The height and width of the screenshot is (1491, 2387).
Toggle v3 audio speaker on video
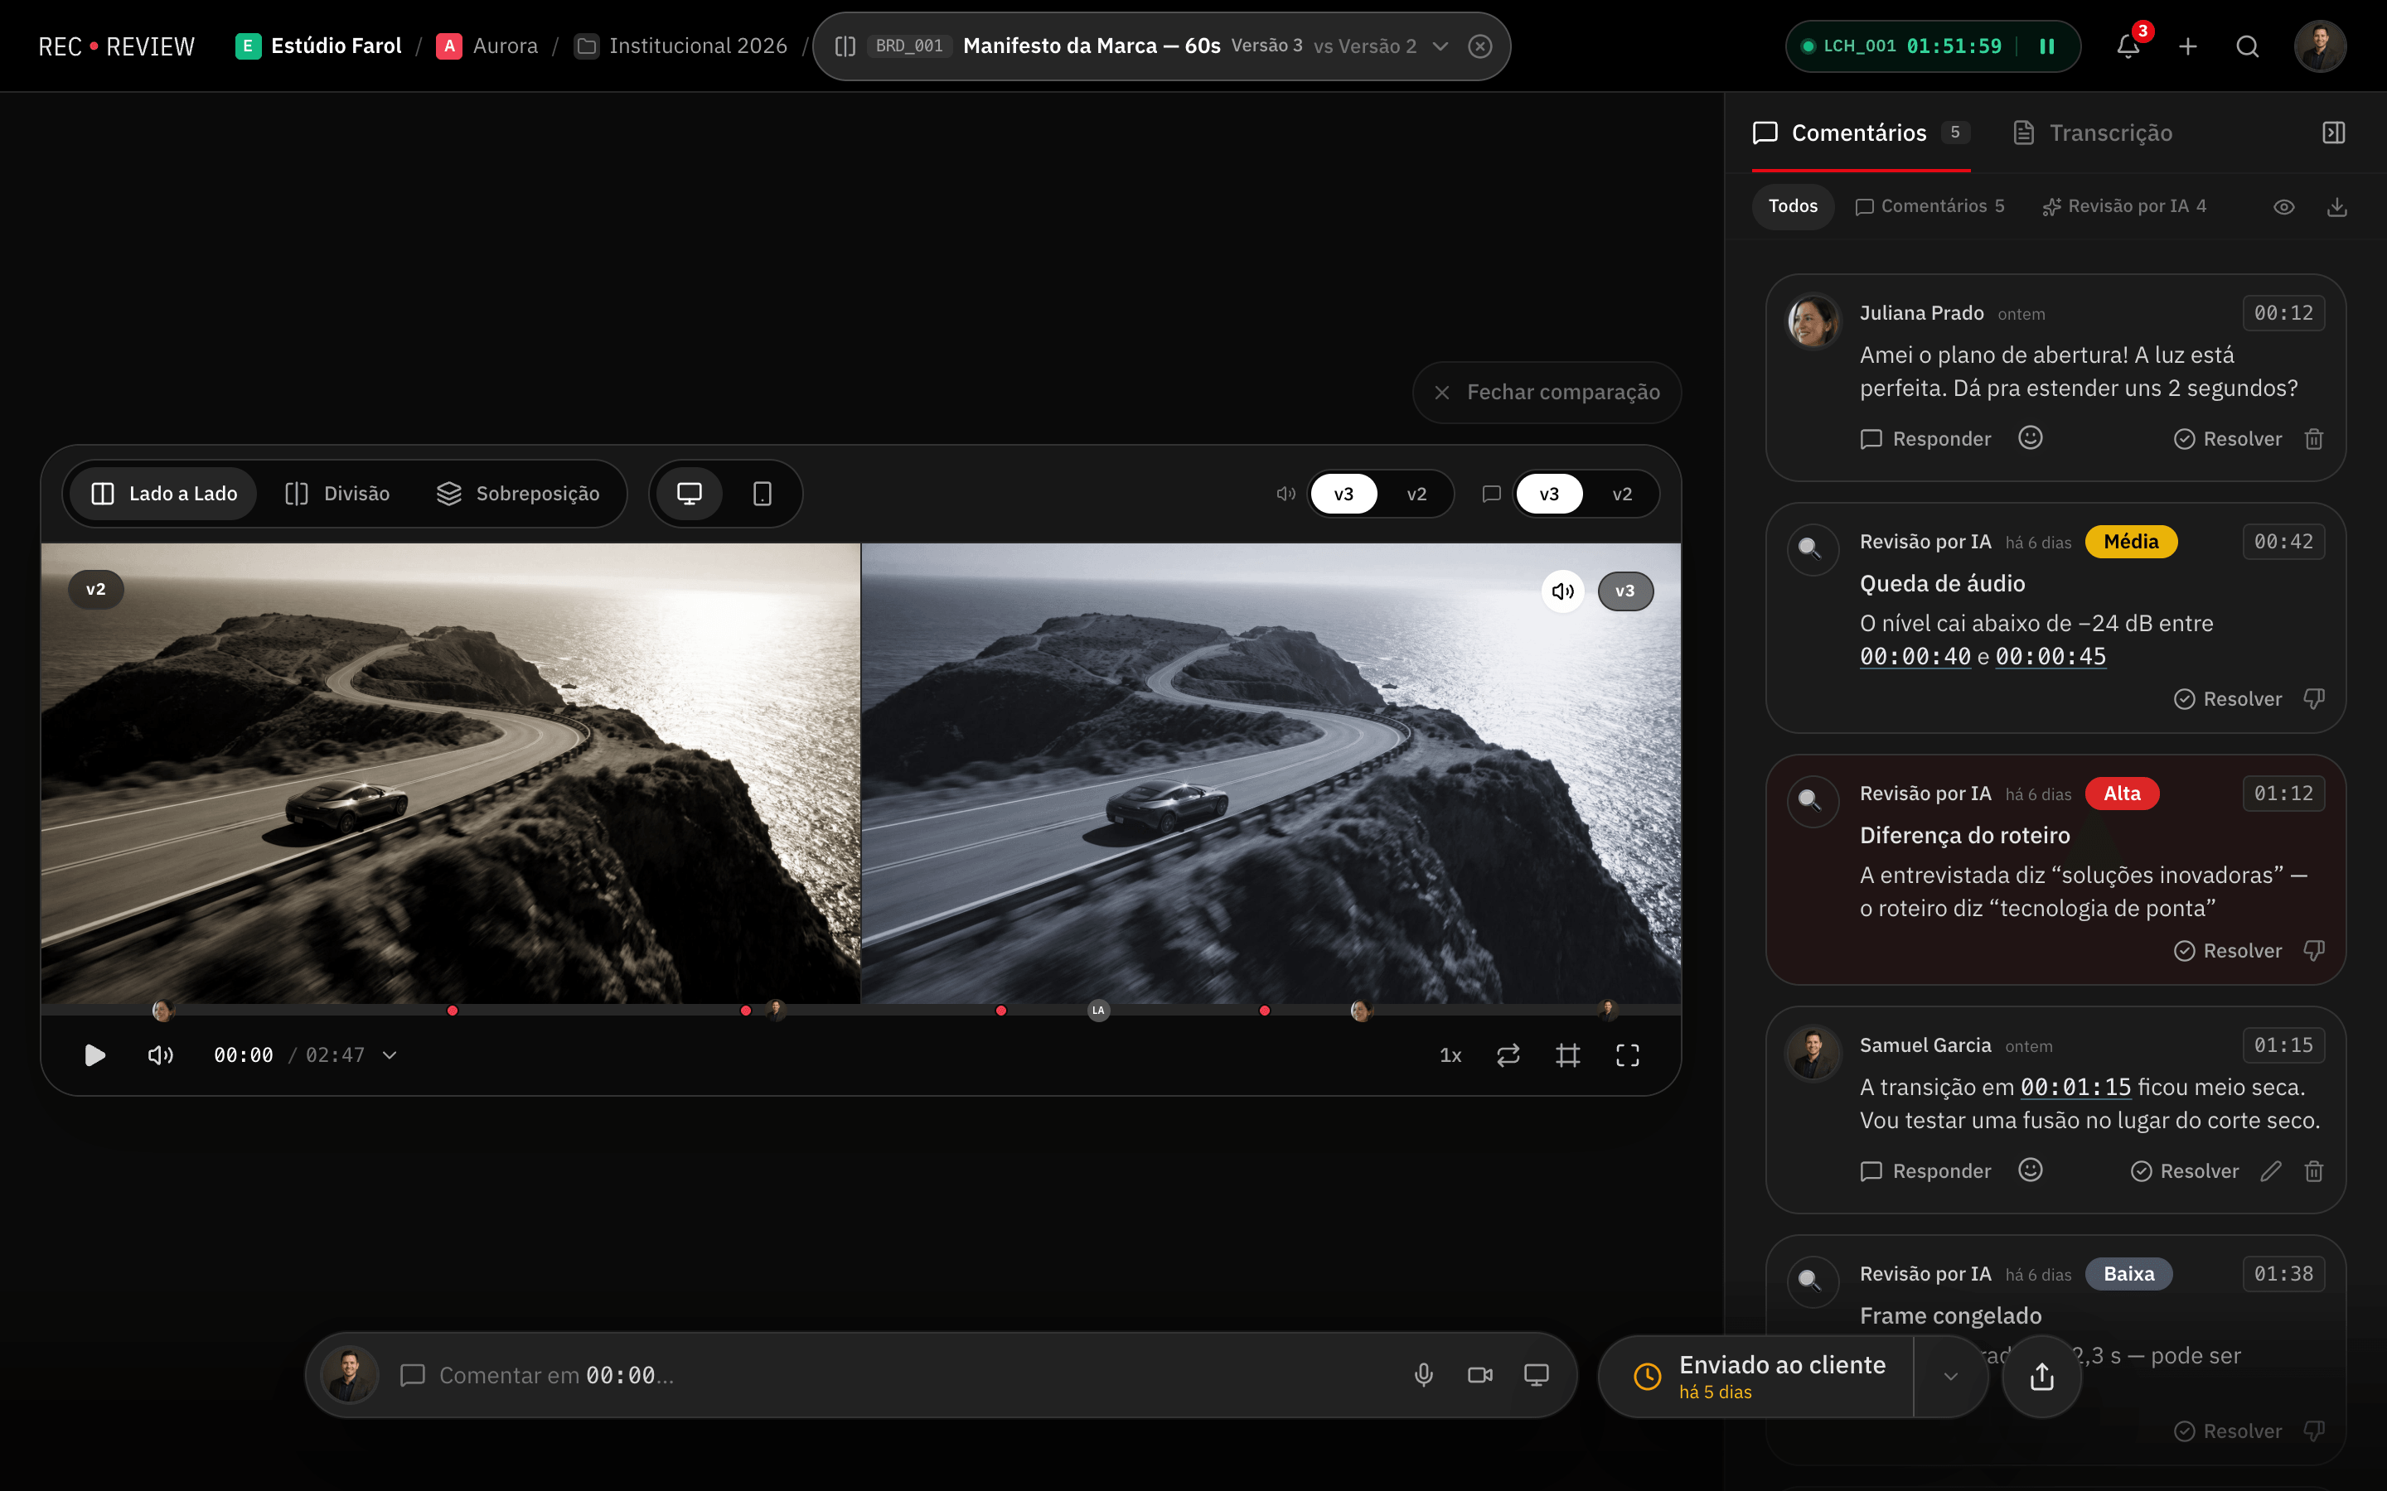pyautogui.click(x=1562, y=591)
